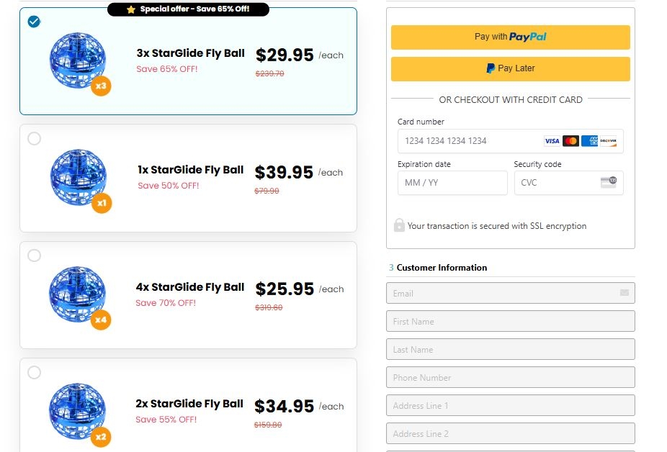
Task: Click the checked 3x bundle radio
Action: pos(35,22)
